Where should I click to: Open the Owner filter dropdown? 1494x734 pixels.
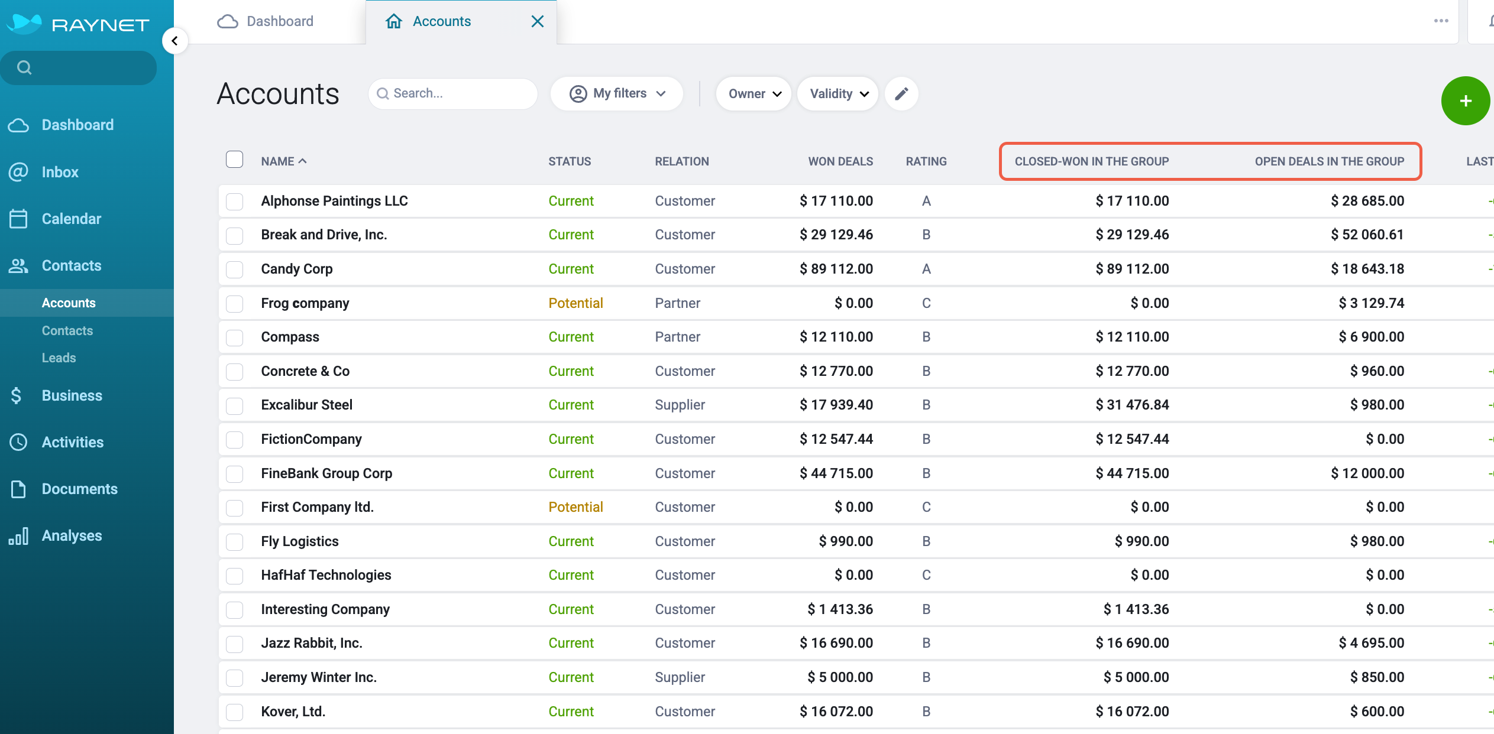[754, 93]
